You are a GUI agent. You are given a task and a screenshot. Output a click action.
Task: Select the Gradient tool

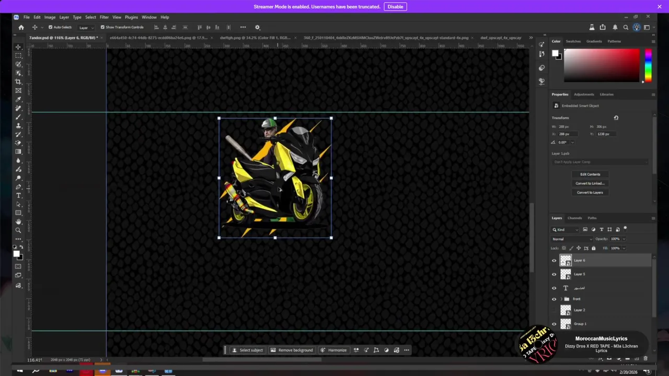[18, 151]
